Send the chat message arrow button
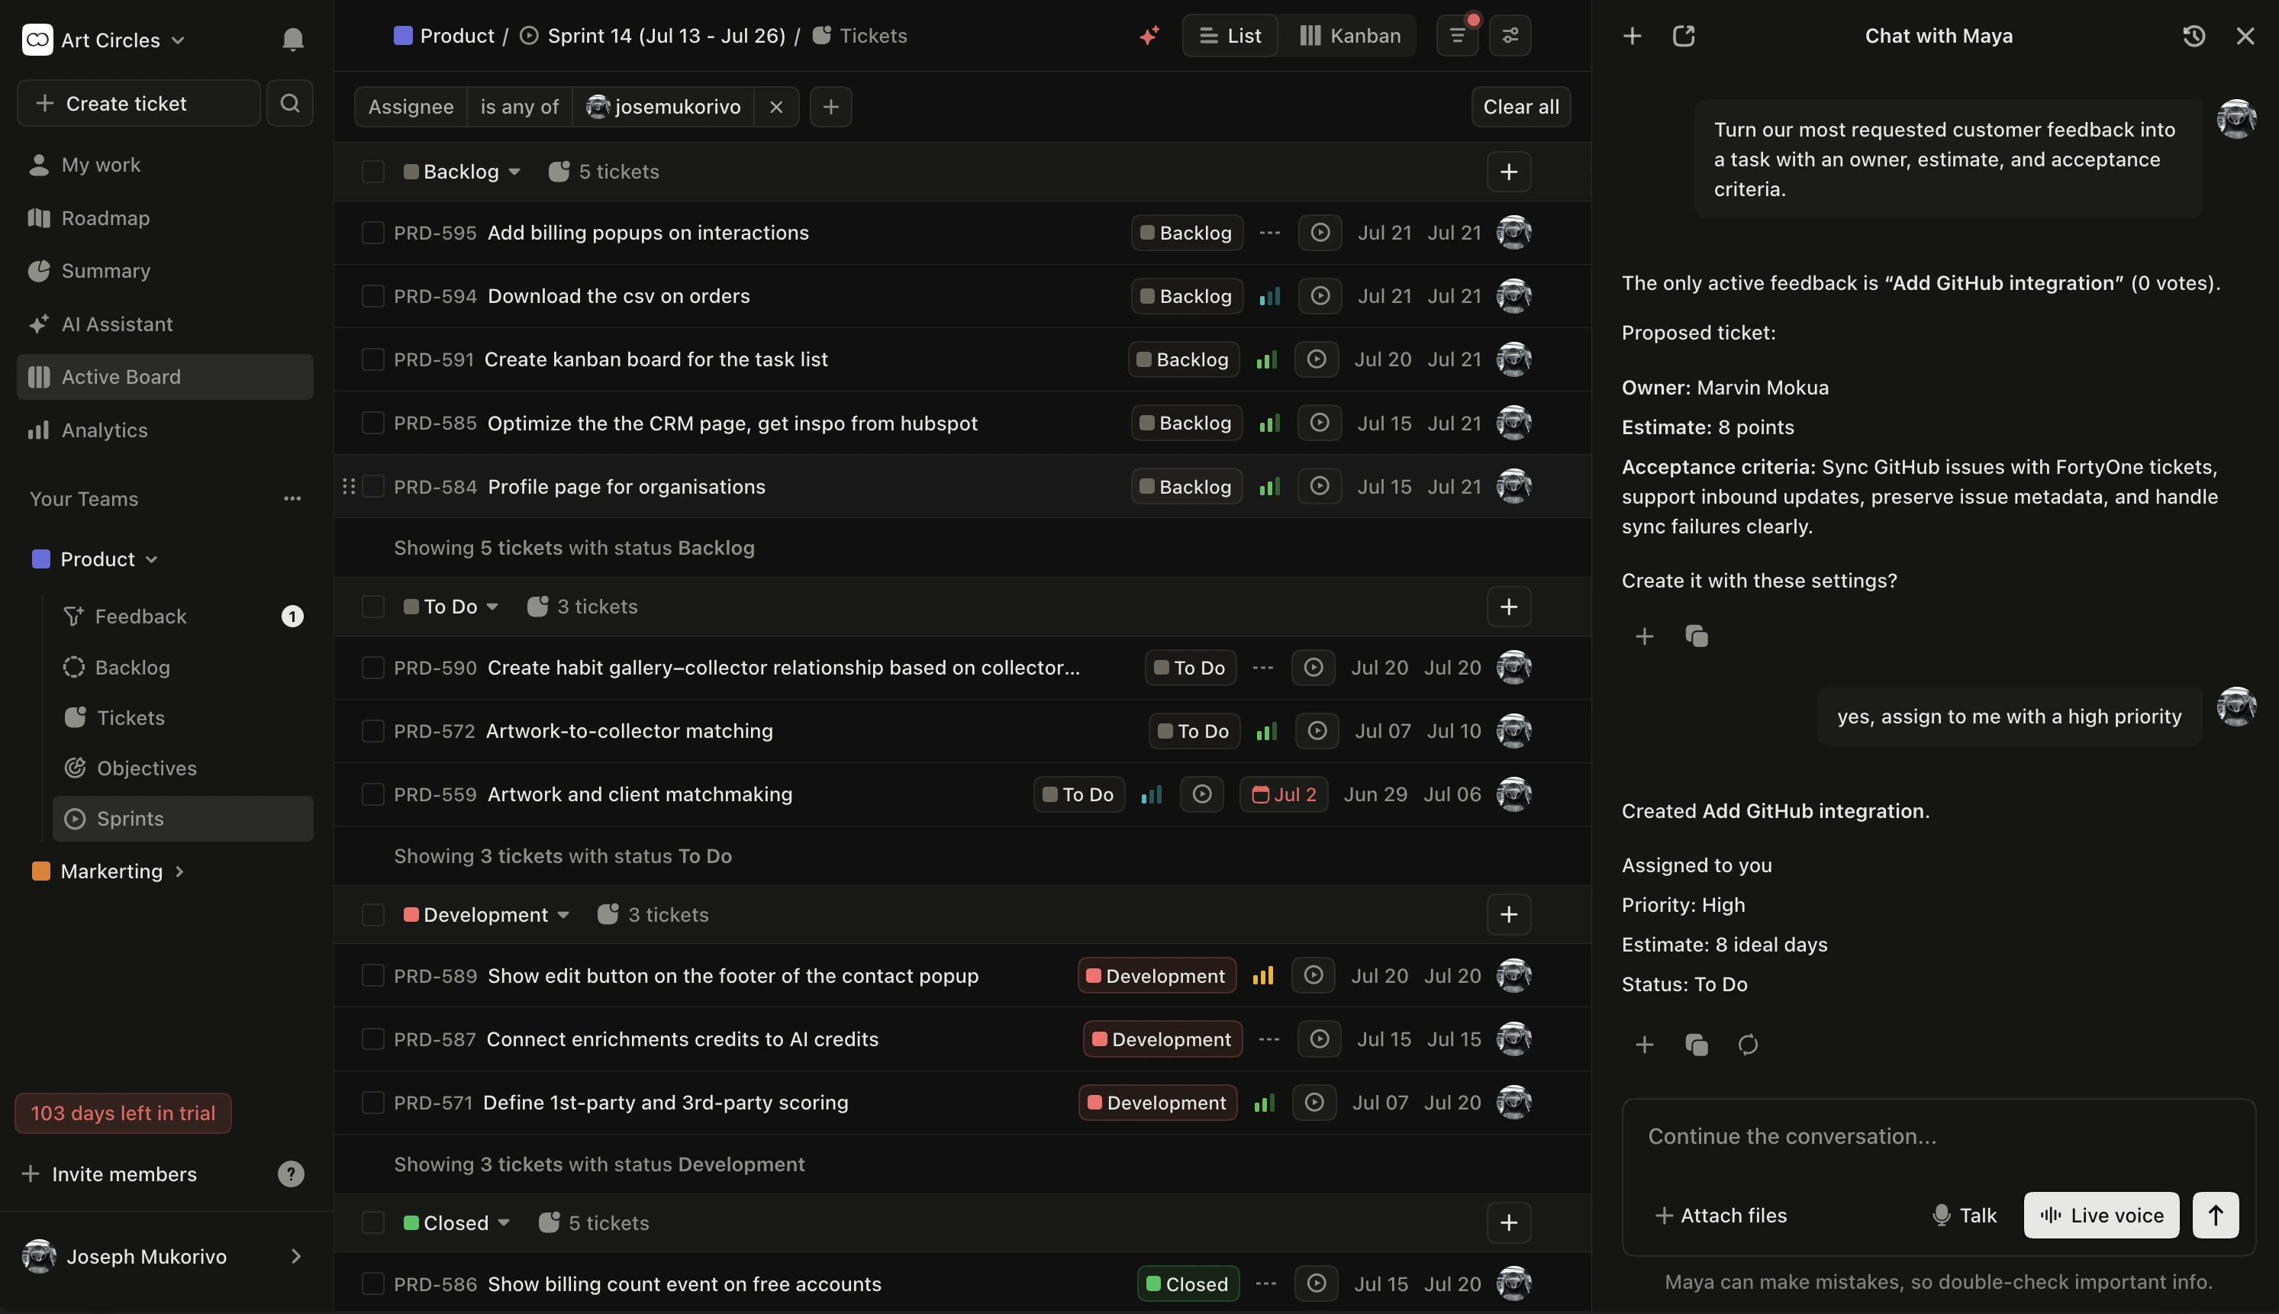This screenshot has height=1314, width=2279. pyautogui.click(x=2216, y=1215)
